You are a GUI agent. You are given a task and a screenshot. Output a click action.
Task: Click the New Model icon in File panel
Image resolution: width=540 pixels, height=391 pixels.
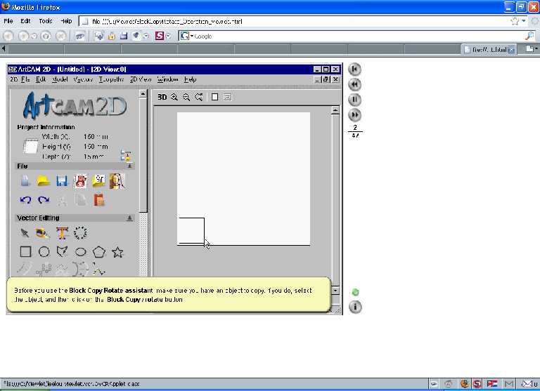click(x=25, y=181)
